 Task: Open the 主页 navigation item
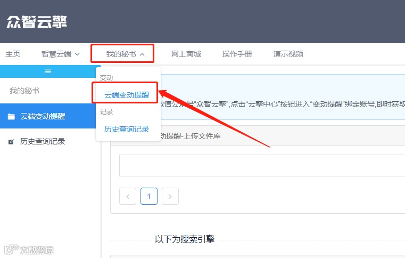click(x=13, y=54)
